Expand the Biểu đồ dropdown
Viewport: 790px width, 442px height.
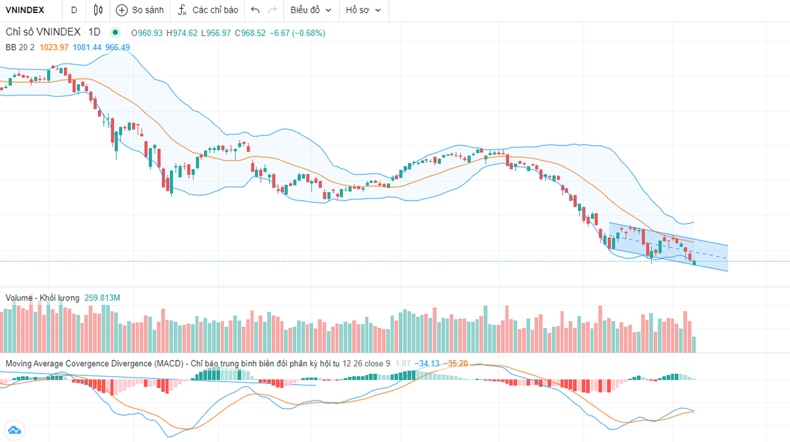tap(310, 10)
